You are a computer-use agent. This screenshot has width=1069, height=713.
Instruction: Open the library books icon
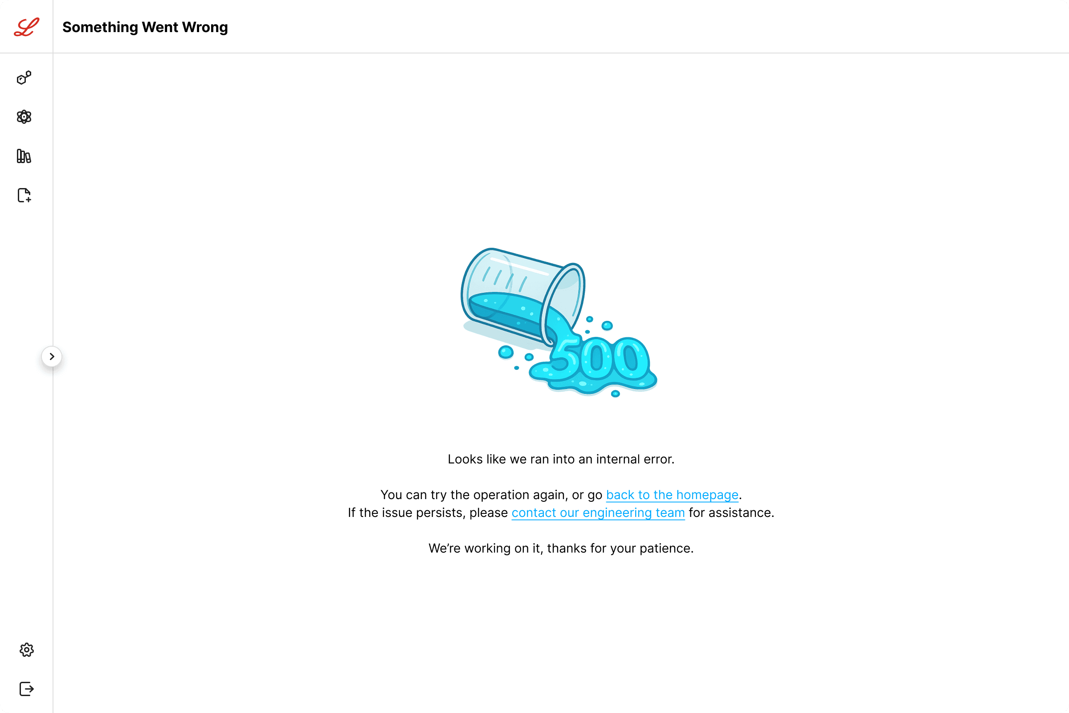pyautogui.click(x=24, y=156)
